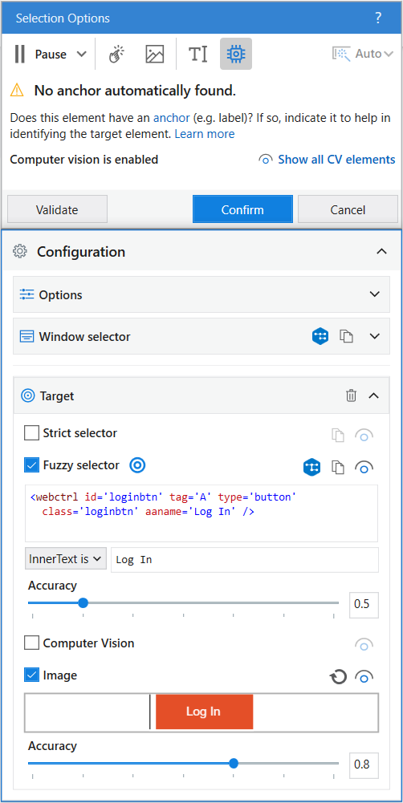
Task: Highlight Image target with eye icon
Action: click(x=364, y=678)
